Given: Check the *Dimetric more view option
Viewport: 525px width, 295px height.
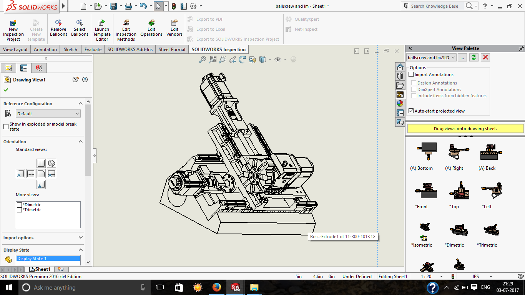Looking at the screenshot, I should (x=19, y=205).
